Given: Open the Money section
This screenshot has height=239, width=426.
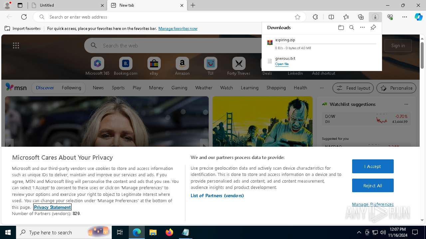Looking at the screenshot, I should pyautogui.click(x=156, y=88).
